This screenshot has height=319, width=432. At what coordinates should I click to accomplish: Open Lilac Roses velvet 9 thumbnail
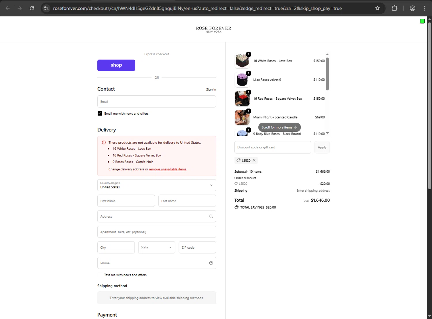[x=242, y=80]
